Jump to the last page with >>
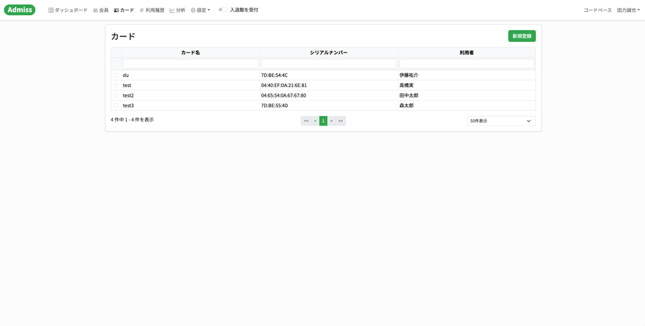The height and width of the screenshot is (326, 645). point(340,121)
